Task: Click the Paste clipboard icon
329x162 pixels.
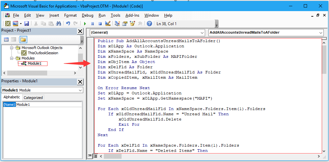Action: (x=51, y=24)
